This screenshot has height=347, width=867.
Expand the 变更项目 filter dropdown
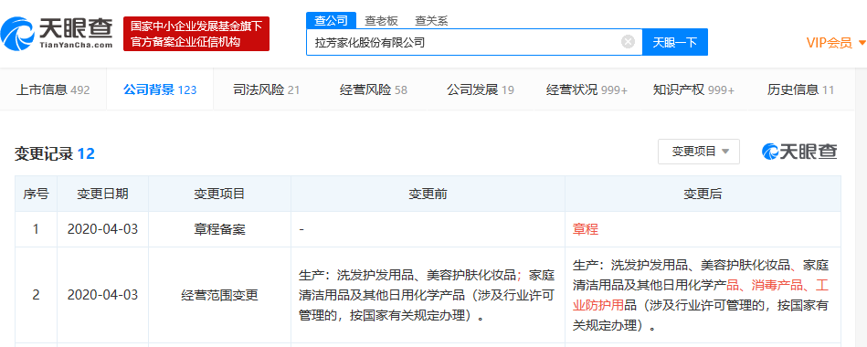coord(698,152)
